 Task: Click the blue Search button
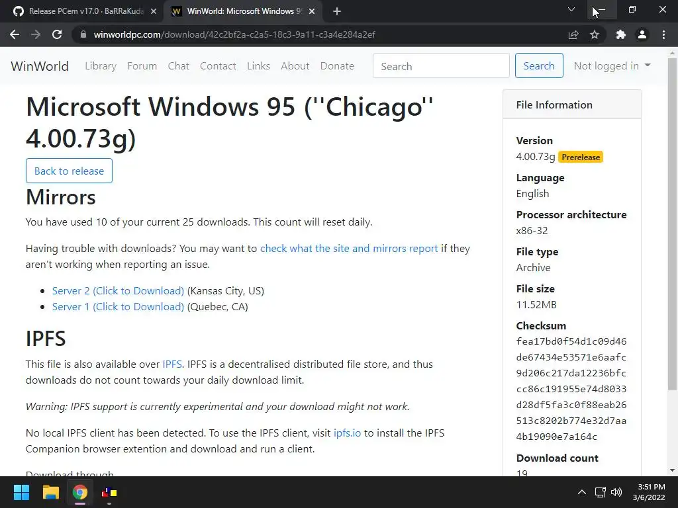539,65
